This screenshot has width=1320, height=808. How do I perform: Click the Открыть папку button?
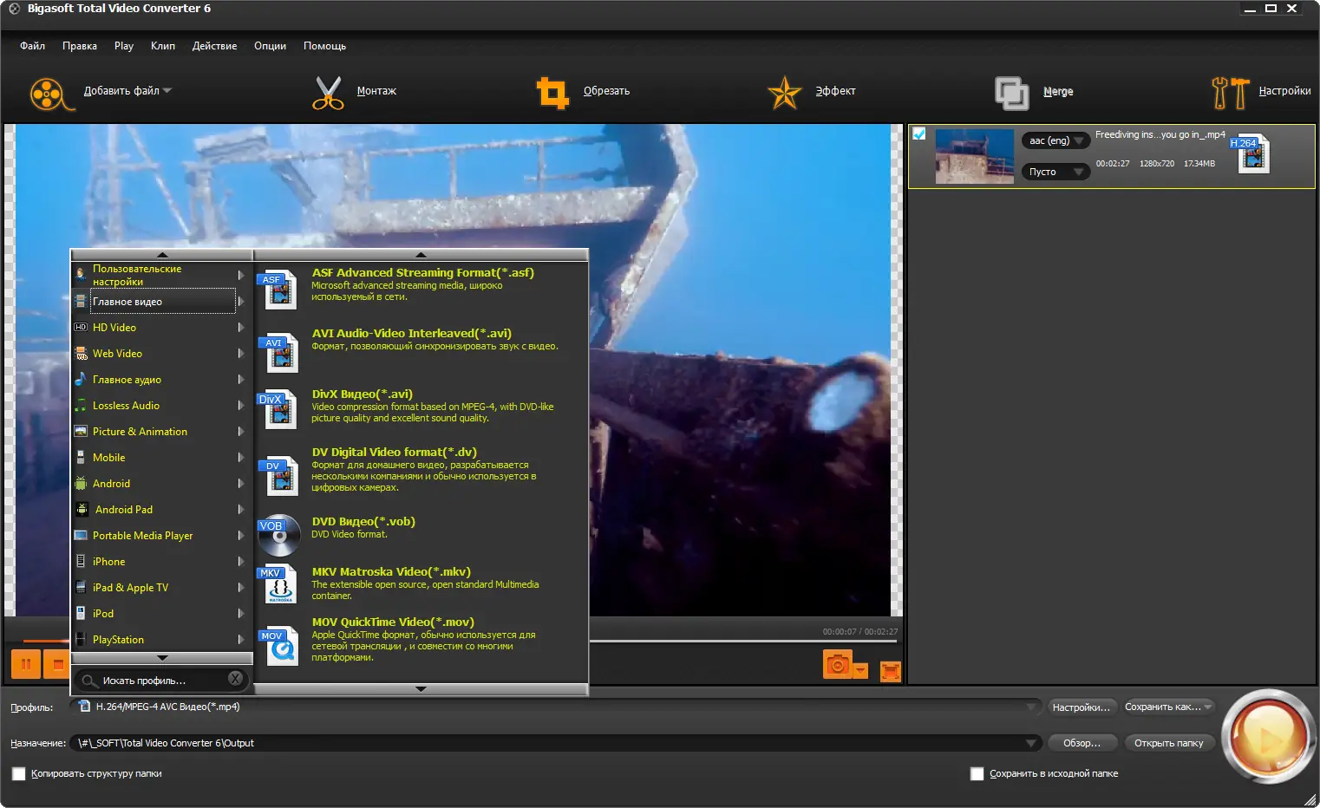[x=1168, y=743]
